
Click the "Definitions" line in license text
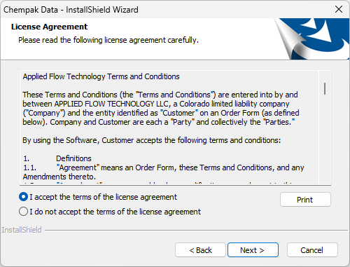point(73,158)
